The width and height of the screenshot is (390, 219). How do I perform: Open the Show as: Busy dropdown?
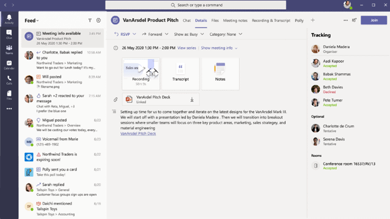tap(189, 34)
